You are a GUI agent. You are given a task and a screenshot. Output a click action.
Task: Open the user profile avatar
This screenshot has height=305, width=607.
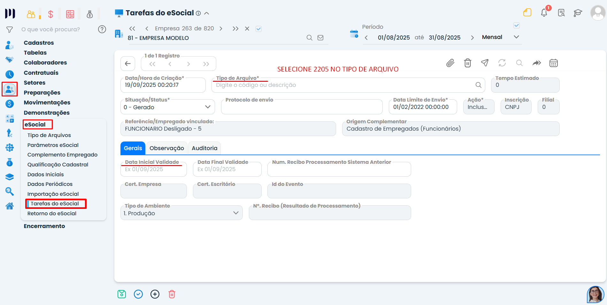tap(598, 13)
